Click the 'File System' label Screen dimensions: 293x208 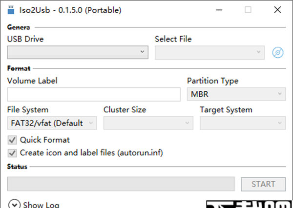click(28, 110)
